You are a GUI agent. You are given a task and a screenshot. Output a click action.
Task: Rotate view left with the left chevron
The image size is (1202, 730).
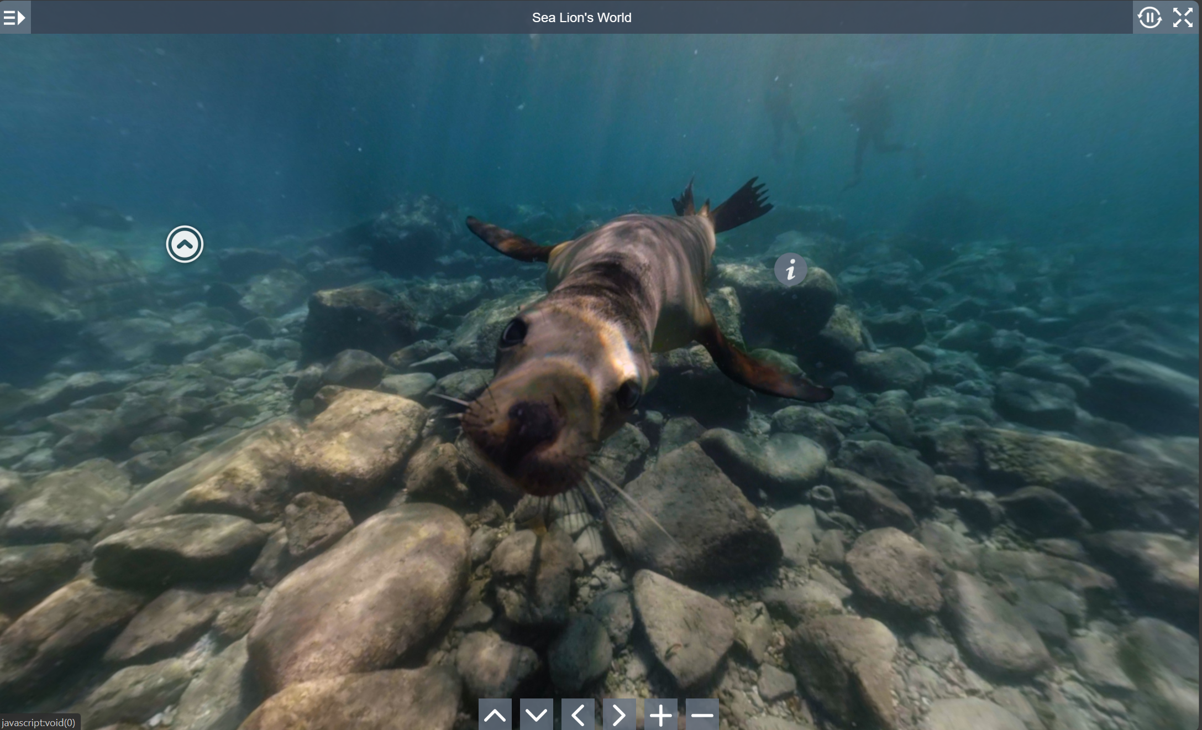coord(578,715)
